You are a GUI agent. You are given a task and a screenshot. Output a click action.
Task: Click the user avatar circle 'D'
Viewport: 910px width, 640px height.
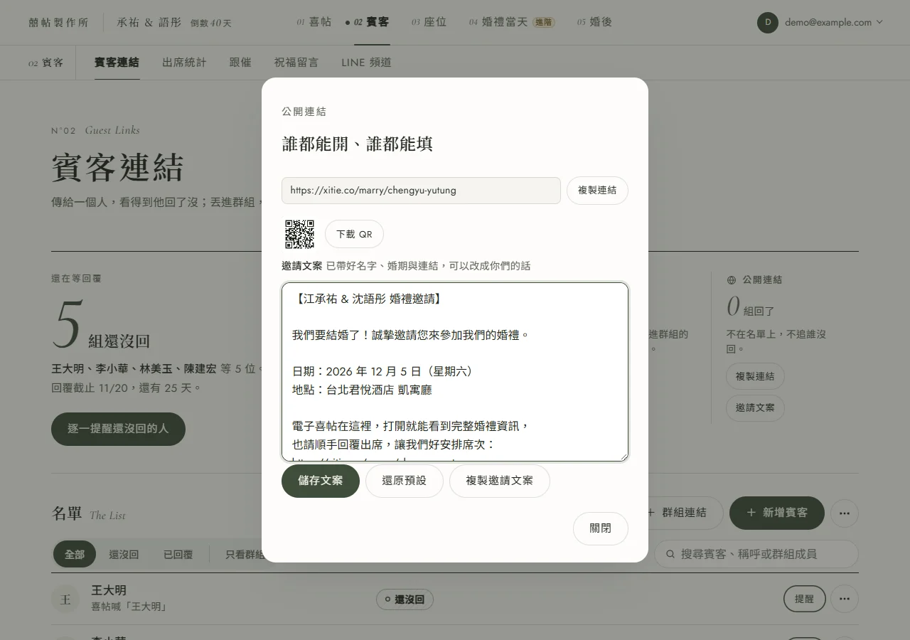pos(768,23)
